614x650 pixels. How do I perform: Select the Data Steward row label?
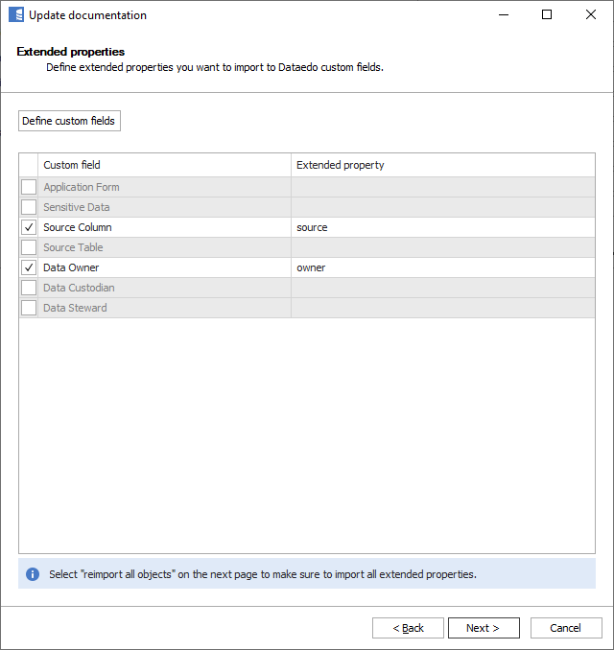coord(75,308)
